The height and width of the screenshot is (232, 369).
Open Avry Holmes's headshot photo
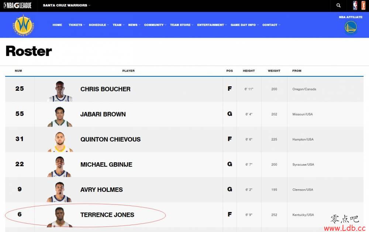coord(59,192)
